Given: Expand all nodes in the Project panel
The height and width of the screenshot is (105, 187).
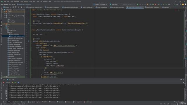Looking at the screenshot, I should (x=16, y=7).
